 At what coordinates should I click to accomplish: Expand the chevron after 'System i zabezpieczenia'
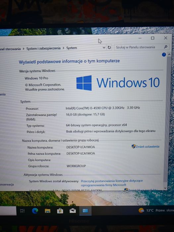click(x=63, y=48)
